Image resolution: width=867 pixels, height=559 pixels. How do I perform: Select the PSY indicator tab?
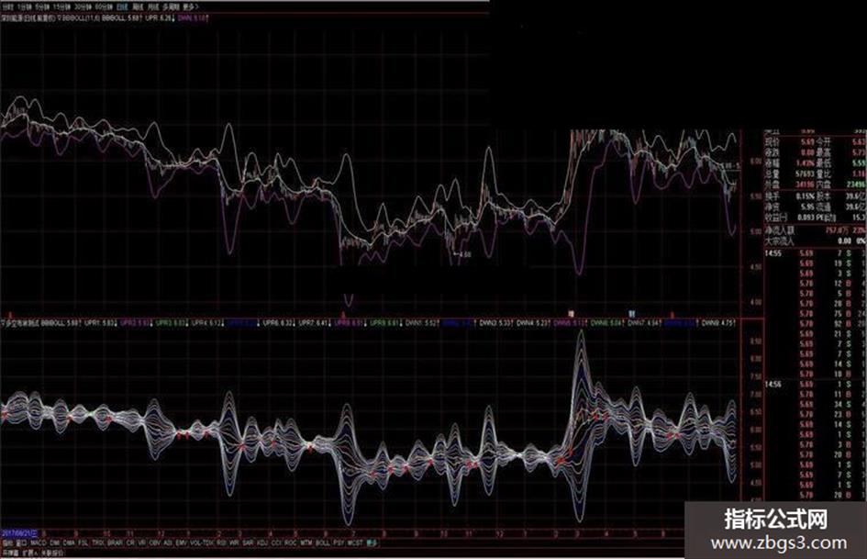coord(339,543)
